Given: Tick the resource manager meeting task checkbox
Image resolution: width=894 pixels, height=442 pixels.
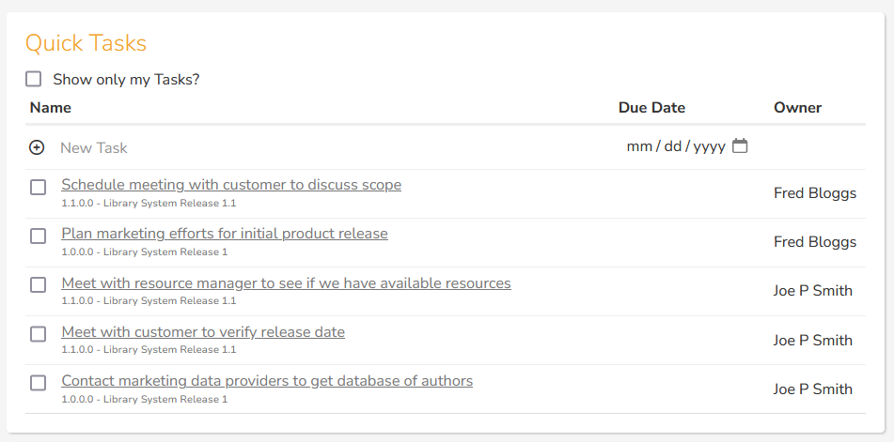Looking at the screenshot, I should (38, 285).
